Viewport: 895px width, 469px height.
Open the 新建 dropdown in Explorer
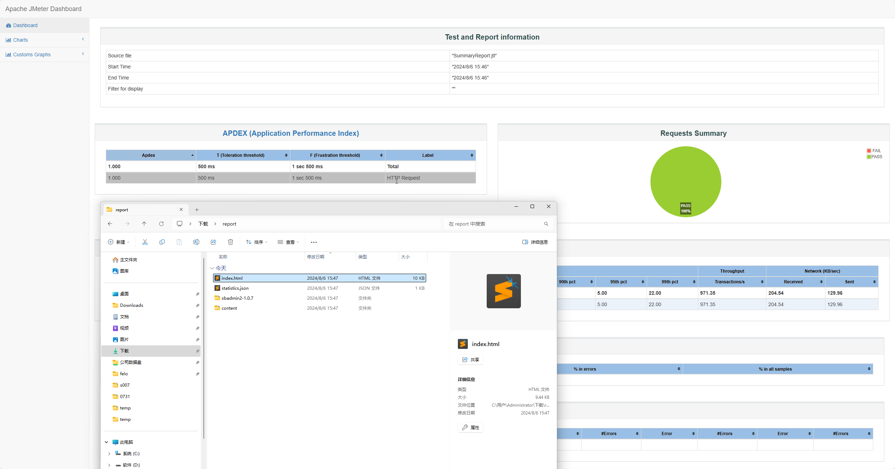pyautogui.click(x=119, y=242)
